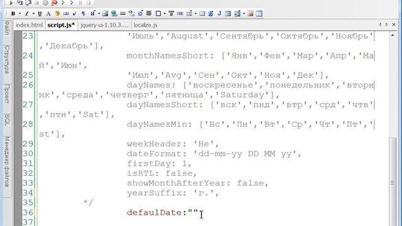Apply Bold formatting with the B icon
Image resolution: width=402 pixels, height=226 pixels.
coord(13,14)
